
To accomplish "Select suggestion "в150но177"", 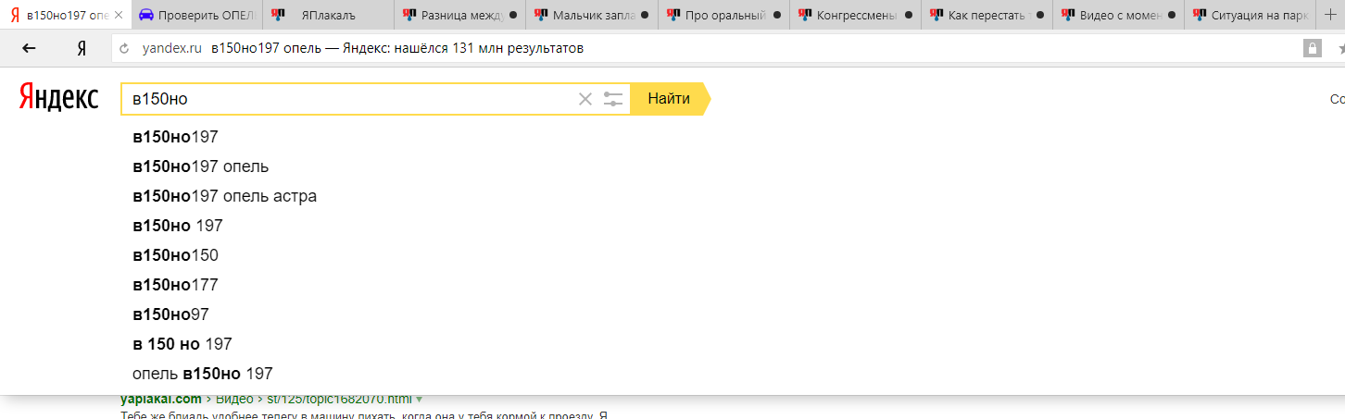I will point(175,285).
